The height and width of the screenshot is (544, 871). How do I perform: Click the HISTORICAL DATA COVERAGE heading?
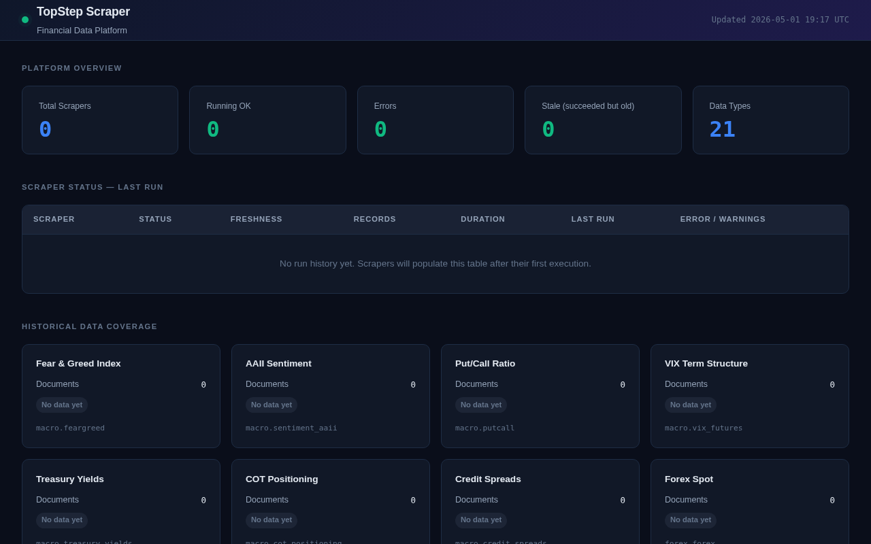89,326
